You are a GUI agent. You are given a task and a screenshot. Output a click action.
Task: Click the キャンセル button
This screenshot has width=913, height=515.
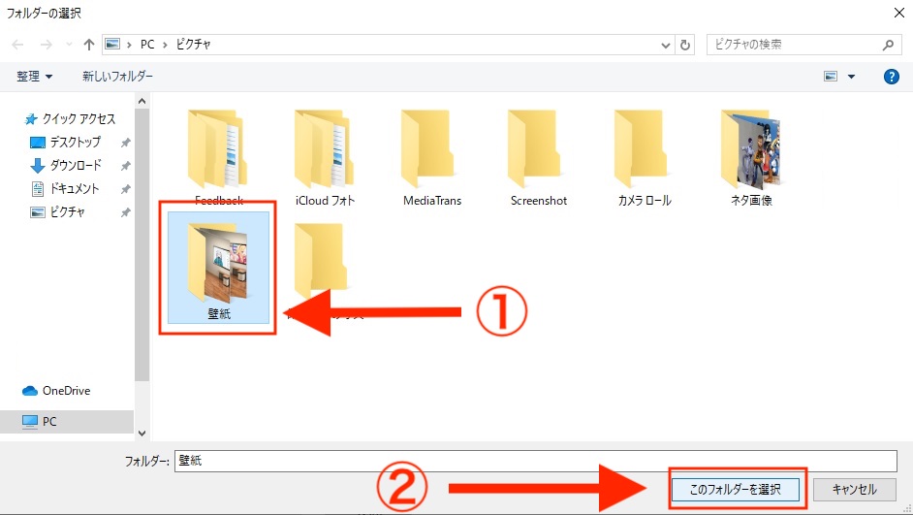[854, 490]
